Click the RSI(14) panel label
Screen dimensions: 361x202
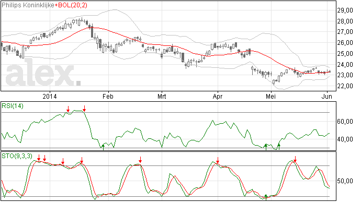click(x=13, y=106)
